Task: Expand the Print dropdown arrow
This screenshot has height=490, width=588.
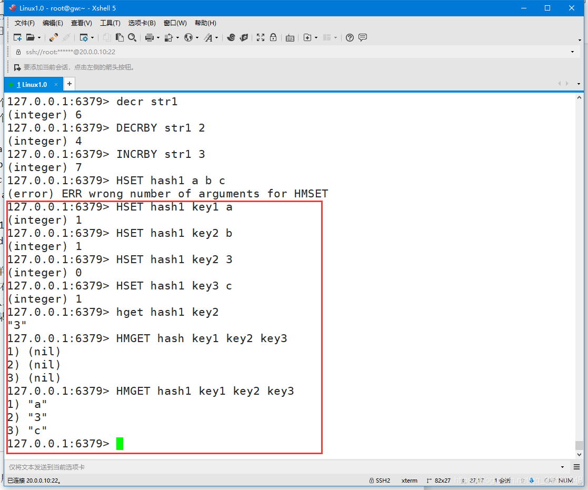Action: tap(158, 38)
